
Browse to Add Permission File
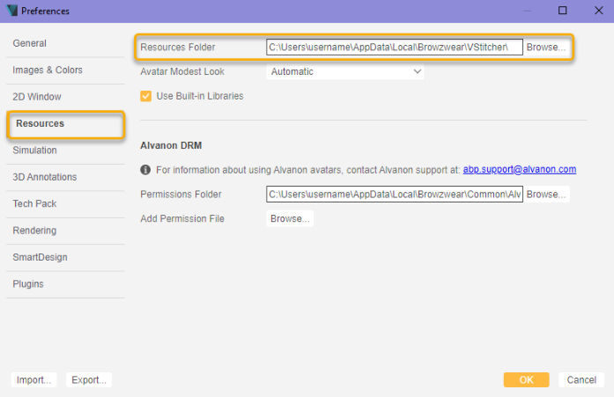pos(290,218)
